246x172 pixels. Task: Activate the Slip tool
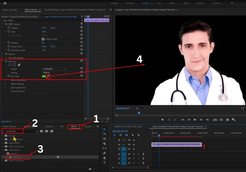click(x=104, y=148)
